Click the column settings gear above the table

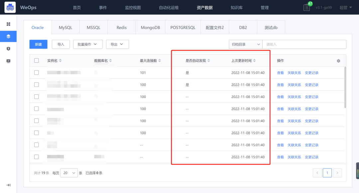point(338,61)
